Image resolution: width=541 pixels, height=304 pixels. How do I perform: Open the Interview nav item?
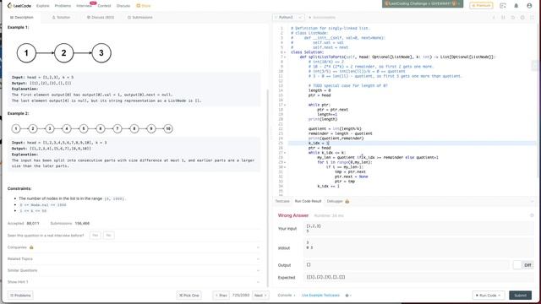84,6
